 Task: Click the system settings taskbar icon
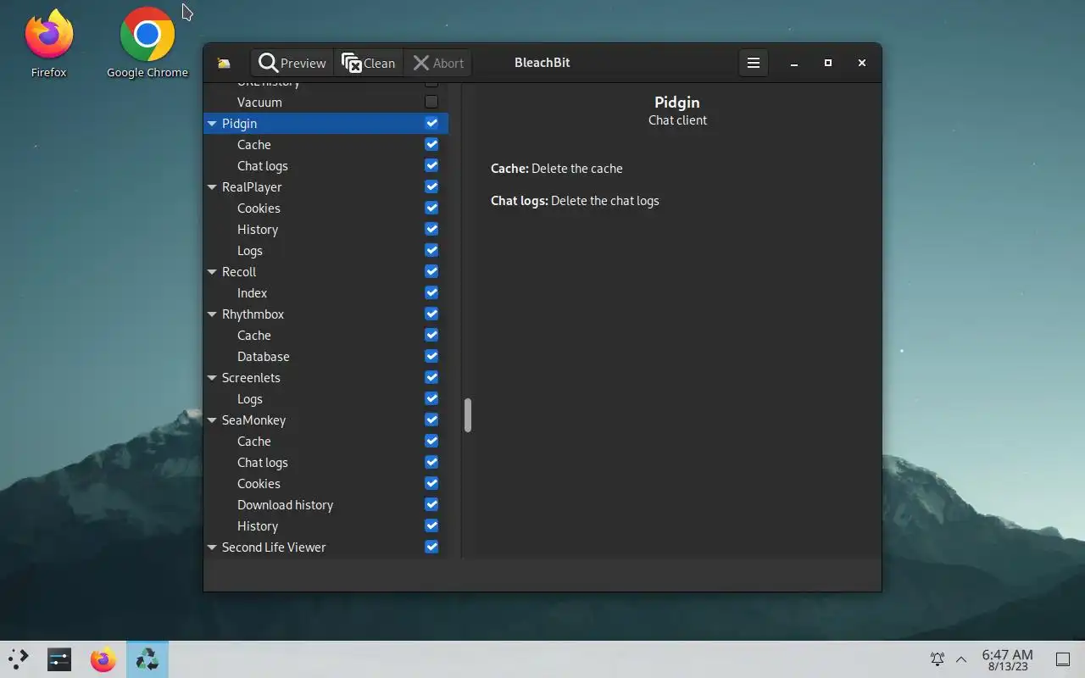click(x=59, y=659)
